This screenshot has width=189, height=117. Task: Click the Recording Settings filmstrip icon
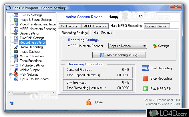pos(16,43)
